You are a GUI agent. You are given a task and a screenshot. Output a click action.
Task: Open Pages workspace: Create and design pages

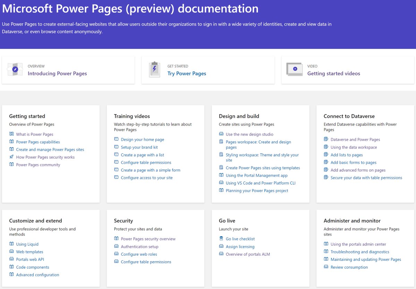pyautogui.click(x=259, y=145)
